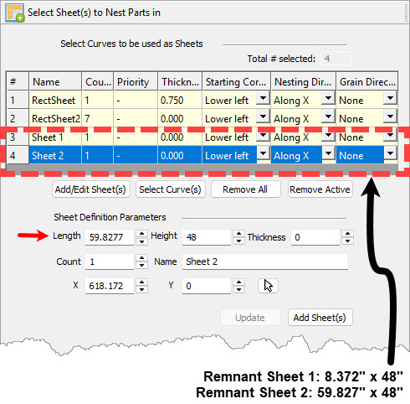Click the Count column header

point(98,81)
